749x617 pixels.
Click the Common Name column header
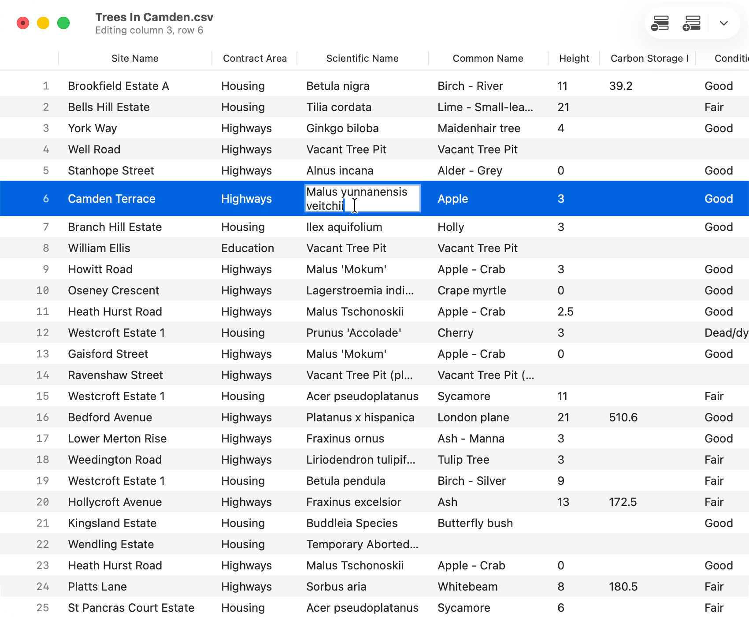[488, 59]
